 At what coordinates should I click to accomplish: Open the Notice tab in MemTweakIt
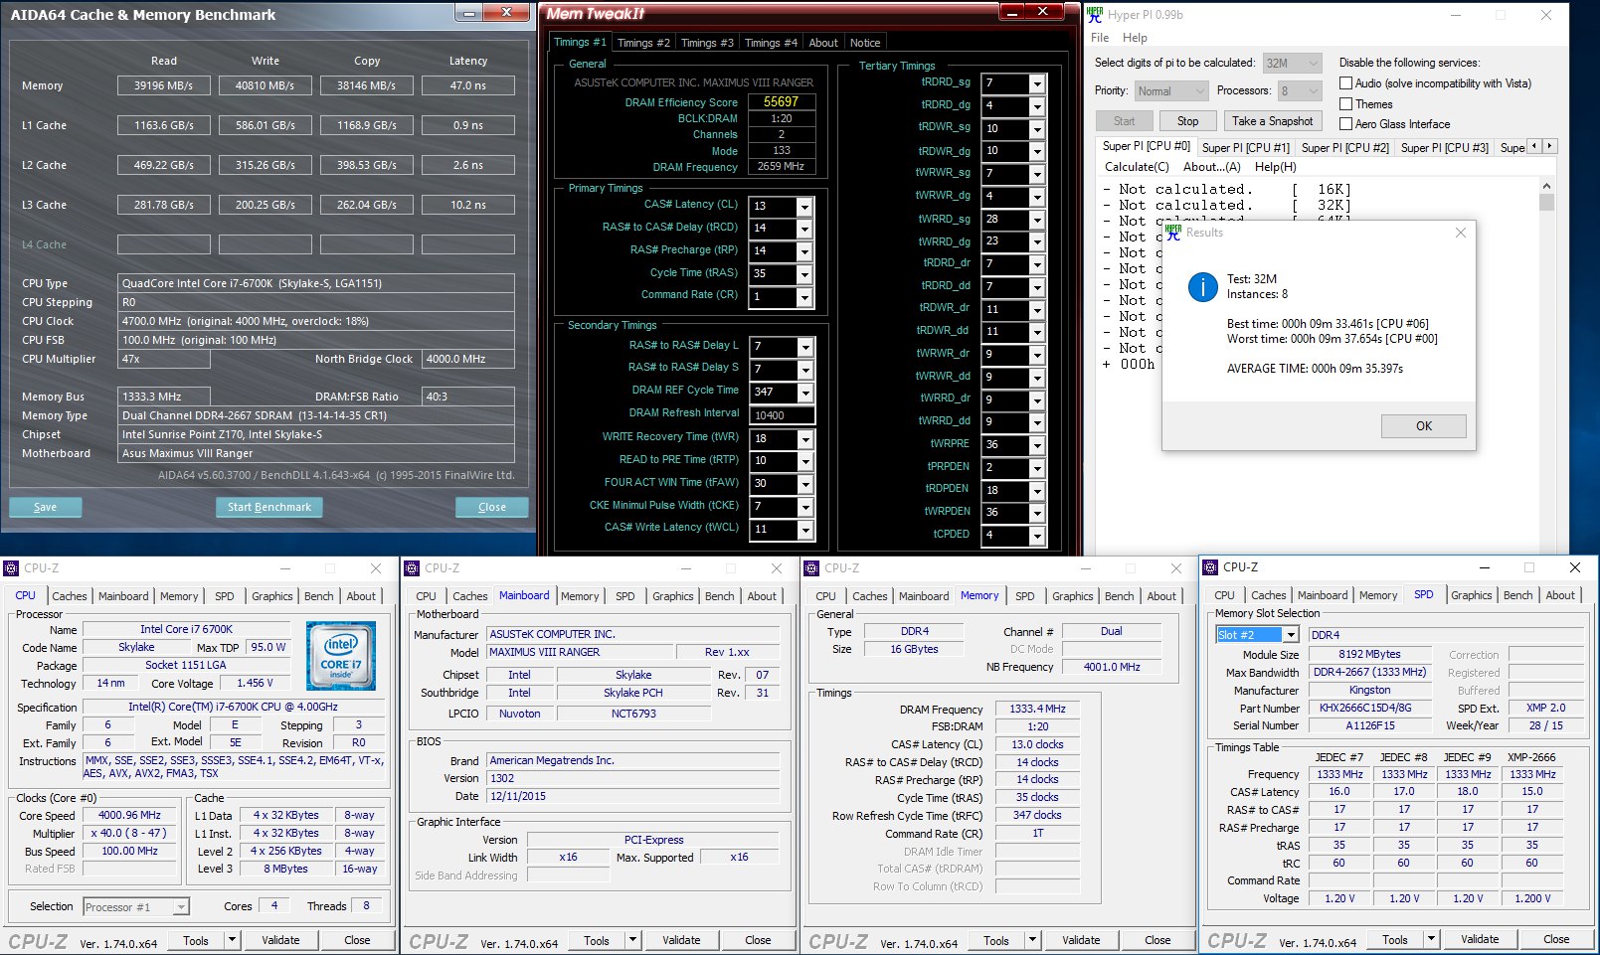[x=865, y=43]
